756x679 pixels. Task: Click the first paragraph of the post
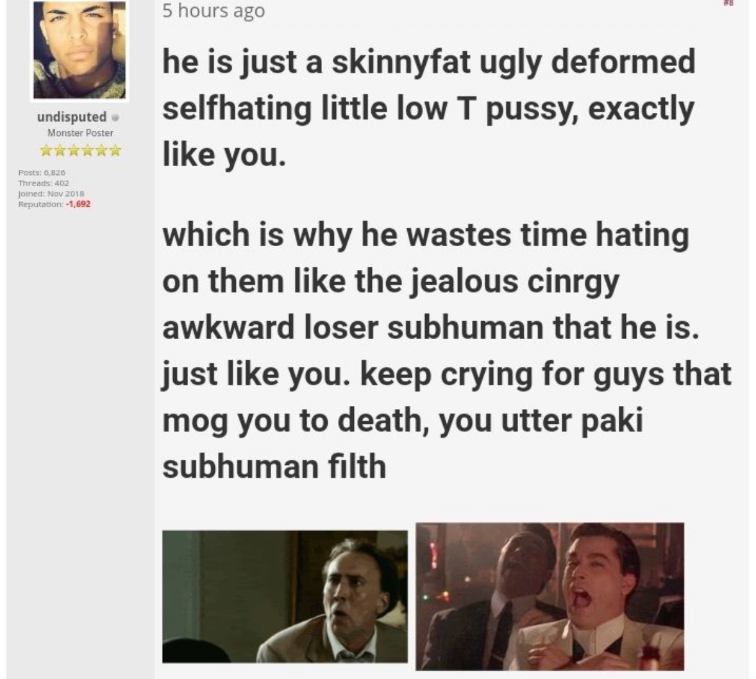click(428, 108)
